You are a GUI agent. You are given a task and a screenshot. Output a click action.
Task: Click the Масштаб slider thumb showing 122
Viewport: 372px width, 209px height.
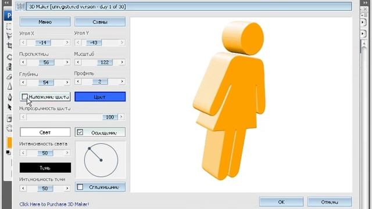coord(105,62)
